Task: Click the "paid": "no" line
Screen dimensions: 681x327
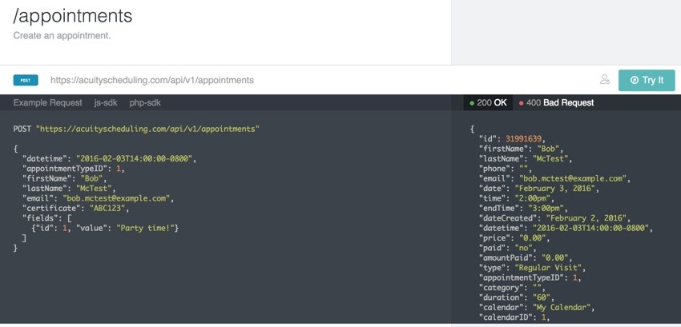Action: point(508,248)
